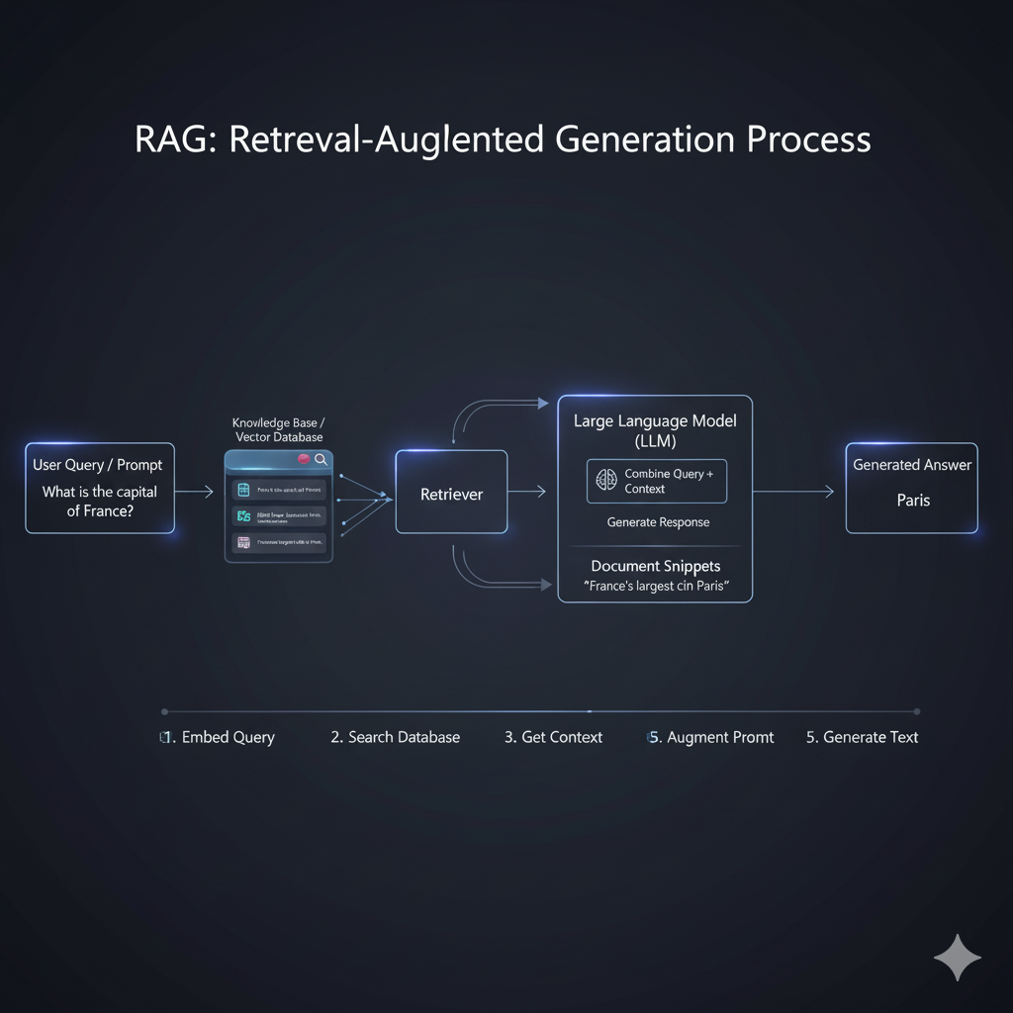Screen dimensions: 1013x1013
Task: Click the Combine Query + Context box
Action: (x=657, y=481)
